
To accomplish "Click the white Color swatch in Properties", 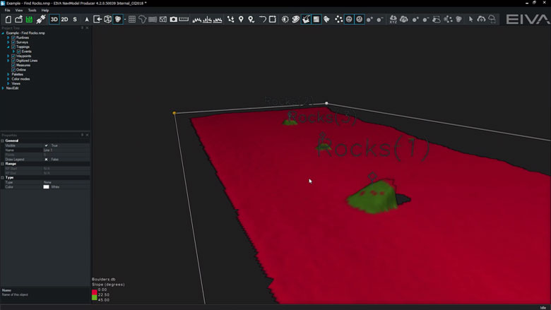I will (47, 186).
